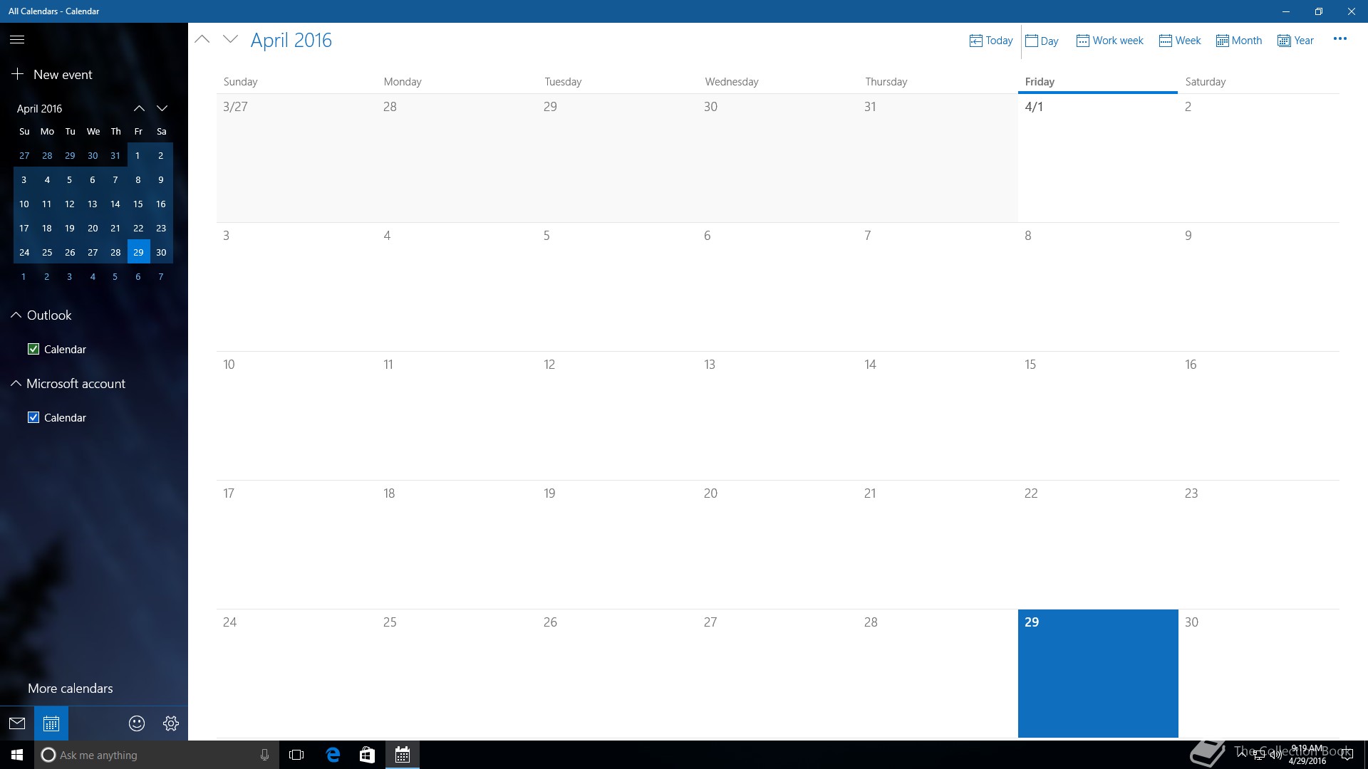1368x769 pixels.
Task: Collapse the Microsoft account section
Action: click(x=16, y=383)
